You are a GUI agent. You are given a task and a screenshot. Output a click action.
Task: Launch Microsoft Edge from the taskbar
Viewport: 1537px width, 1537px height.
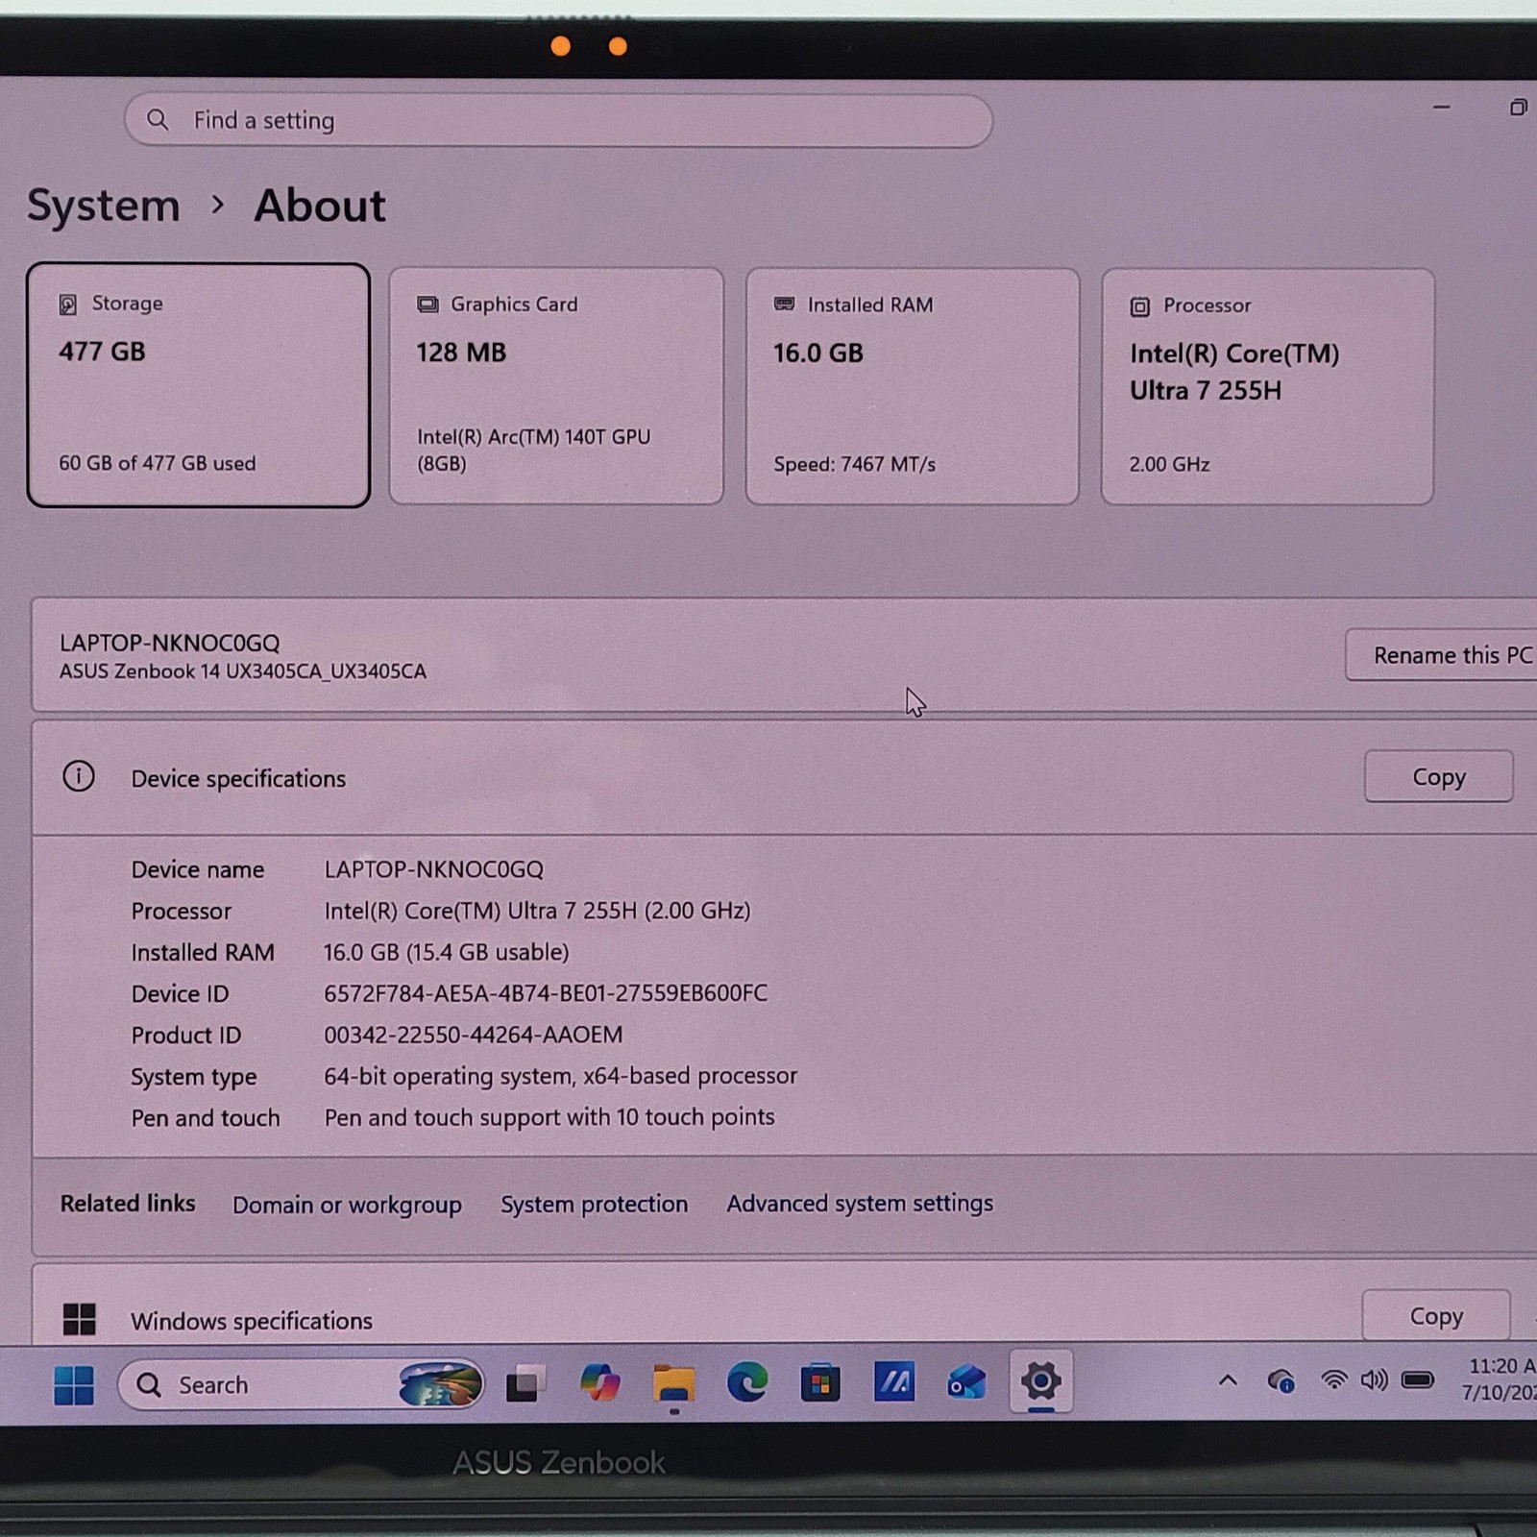(746, 1383)
